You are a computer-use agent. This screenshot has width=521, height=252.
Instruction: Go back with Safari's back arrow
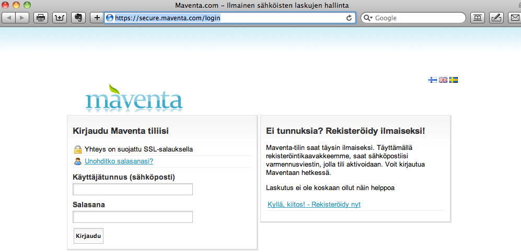[x=9, y=18]
